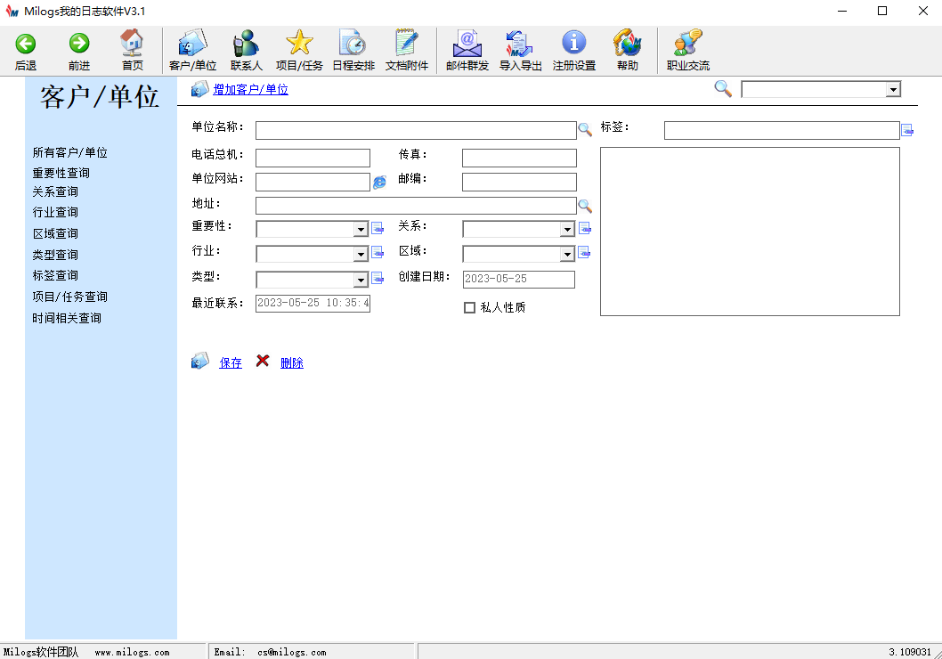The image size is (942, 659).
Task: Click 增加客户/单位 to add a client
Action: pos(253,89)
